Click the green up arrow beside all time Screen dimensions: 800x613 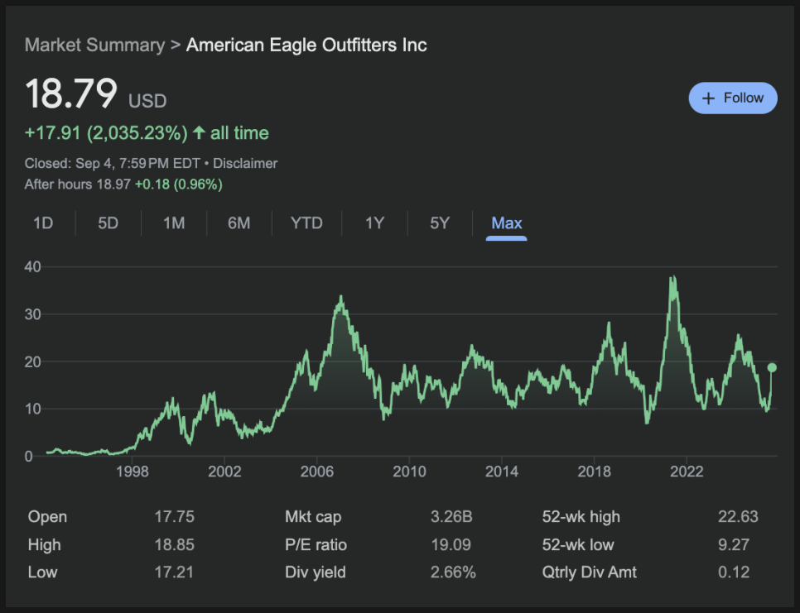coord(199,133)
